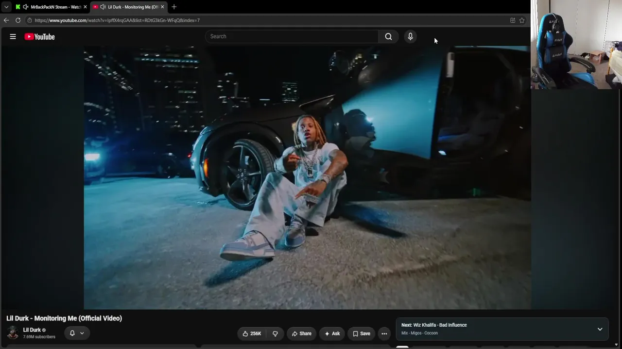Open Lil Durk channel avatar
The height and width of the screenshot is (349, 622).
13,333
